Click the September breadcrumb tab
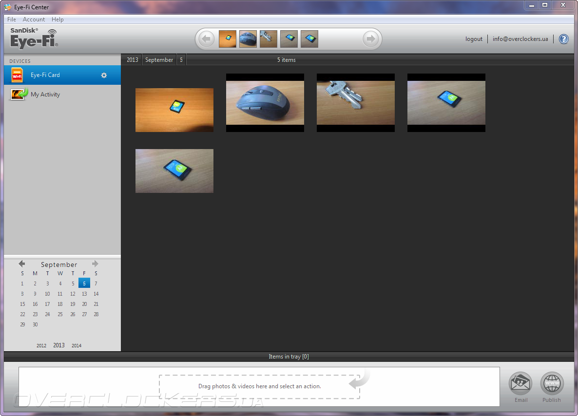Image resolution: width=578 pixels, height=416 pixels. 159,60
